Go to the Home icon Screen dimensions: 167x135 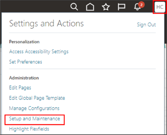click(x=90, y=7)
